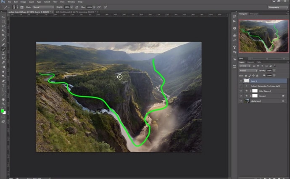Select the Brush tool in the toolbox

(3, 49)
